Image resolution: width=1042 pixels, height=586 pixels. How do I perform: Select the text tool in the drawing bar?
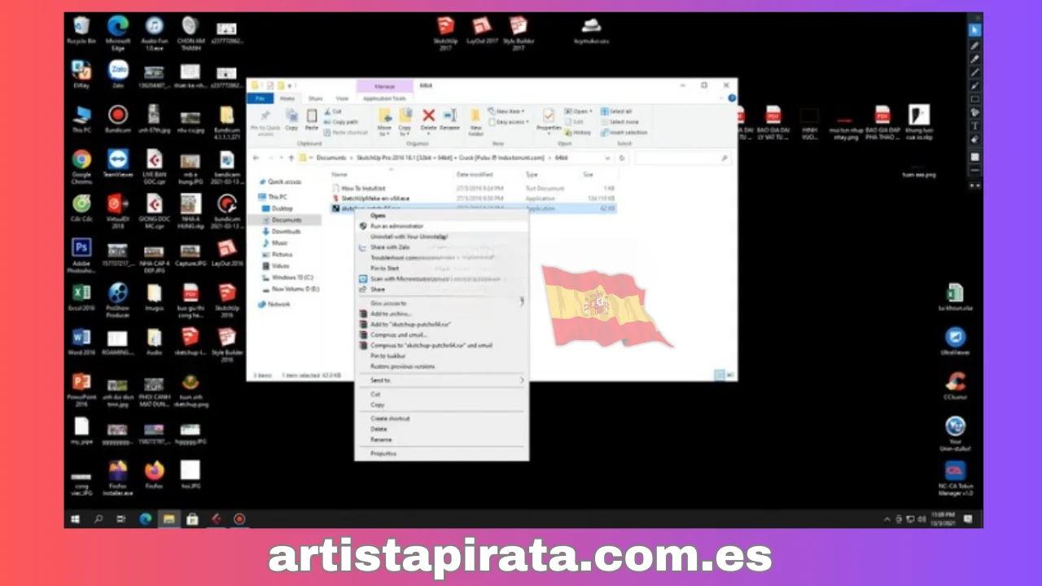tap(974, 126)
